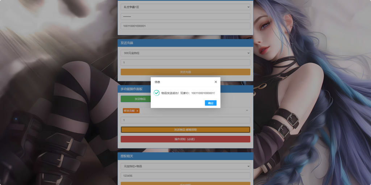This screenshot has width=371, height=185.
Task: Focus the item quantity field below 帮派贡献
Action: tap(185, 120)
